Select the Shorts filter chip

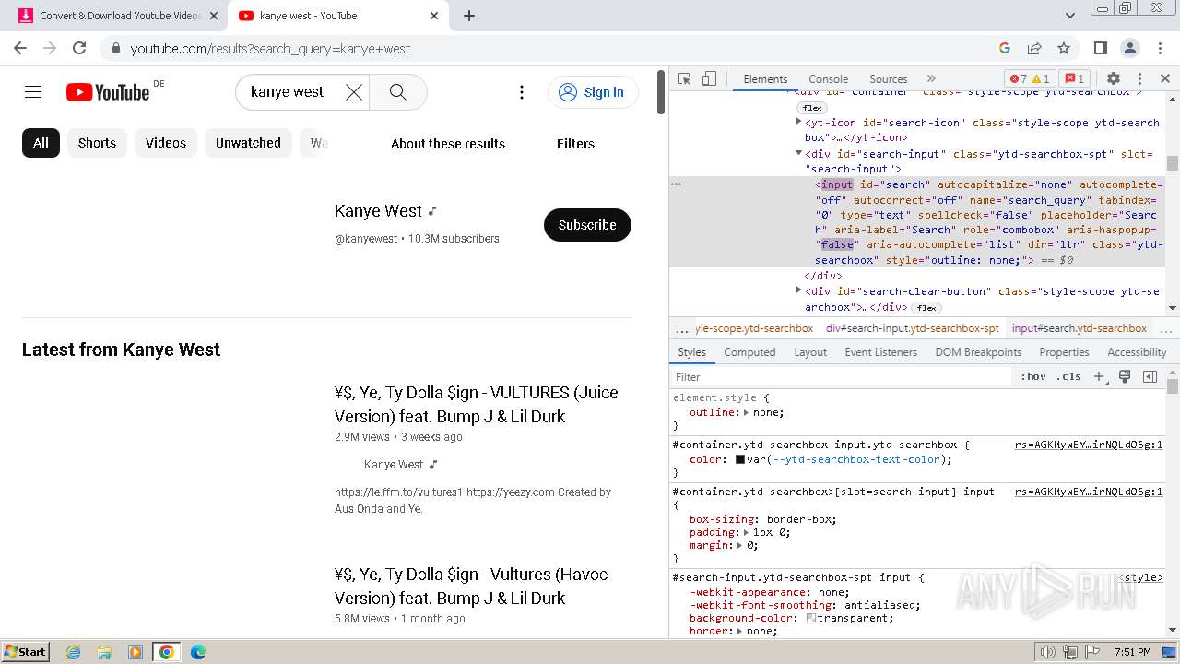[x=97, y=143]
